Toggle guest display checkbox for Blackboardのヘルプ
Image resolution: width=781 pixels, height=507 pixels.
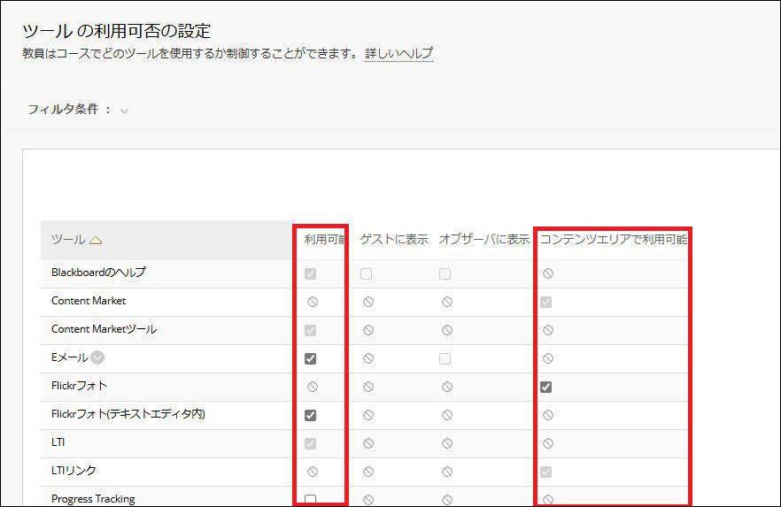coord(366,273)
